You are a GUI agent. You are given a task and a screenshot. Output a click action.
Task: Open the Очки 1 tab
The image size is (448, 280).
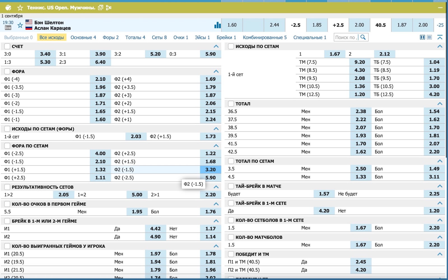[x=181, y=37]
